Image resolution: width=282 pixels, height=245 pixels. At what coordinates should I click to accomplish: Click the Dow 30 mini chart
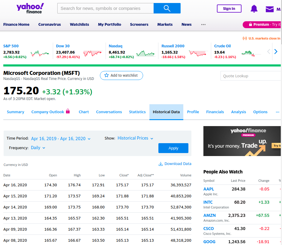[x=93, y=53]
